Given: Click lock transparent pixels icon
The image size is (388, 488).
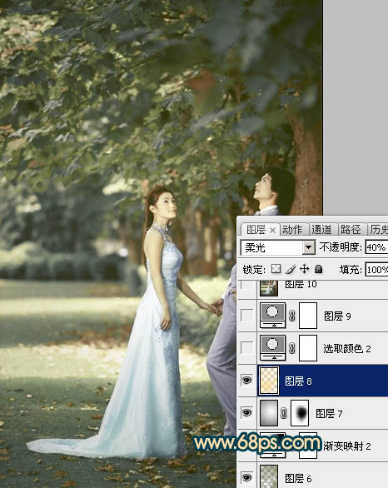Looking at the screenshot, I should 276,269.
